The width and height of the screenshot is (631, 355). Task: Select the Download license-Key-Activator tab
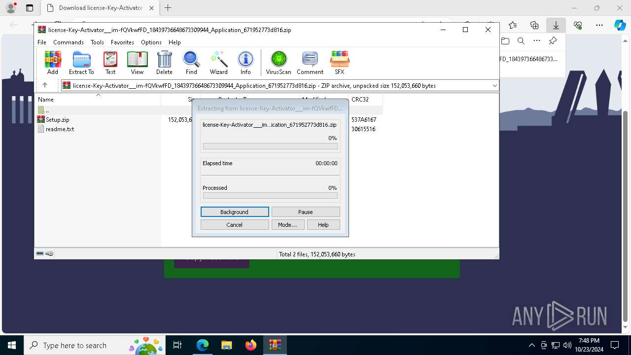101,8
